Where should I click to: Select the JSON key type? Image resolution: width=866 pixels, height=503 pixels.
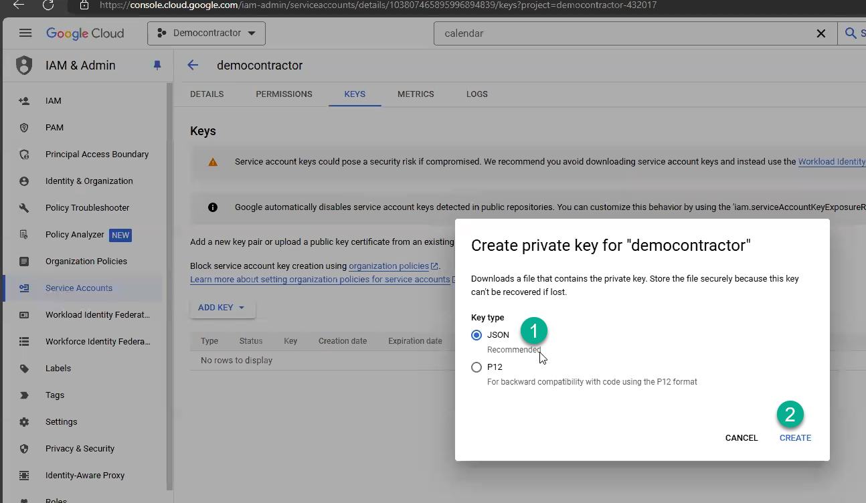[477, 335]
